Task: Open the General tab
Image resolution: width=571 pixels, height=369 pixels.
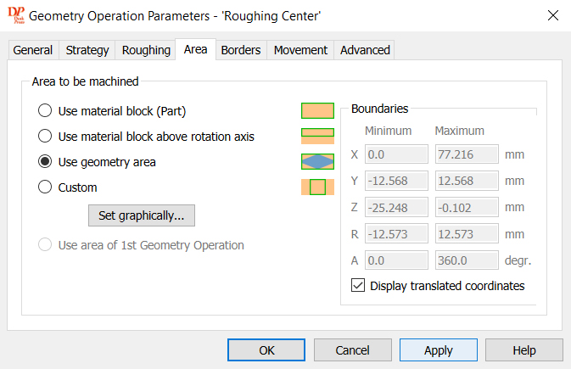Action: [33, 50]
